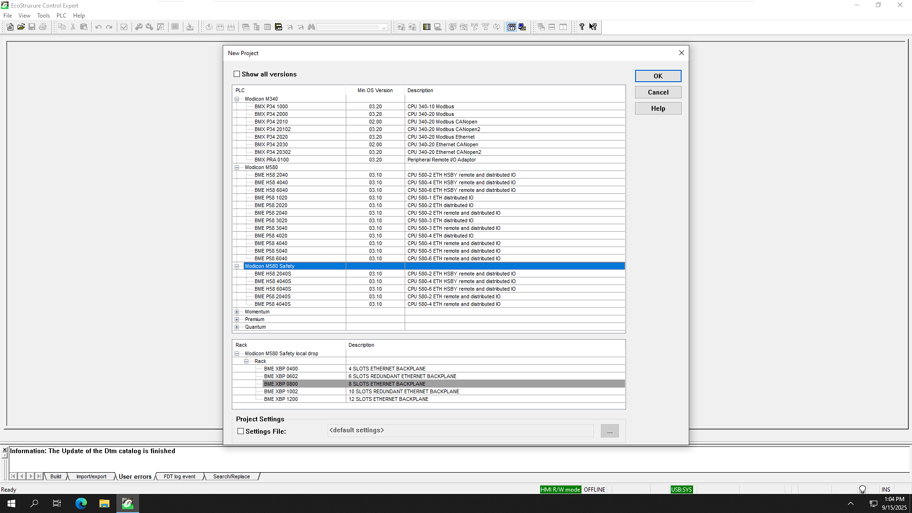
Task: Click the Paste clipboard icon
Action: point(84,27)
